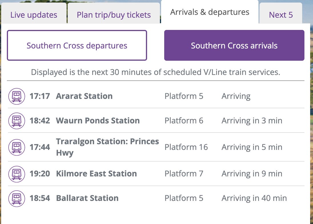Viewport: 313px width, 224px height.
Task: Show Southern Cross departures
Action: (77, 46)
